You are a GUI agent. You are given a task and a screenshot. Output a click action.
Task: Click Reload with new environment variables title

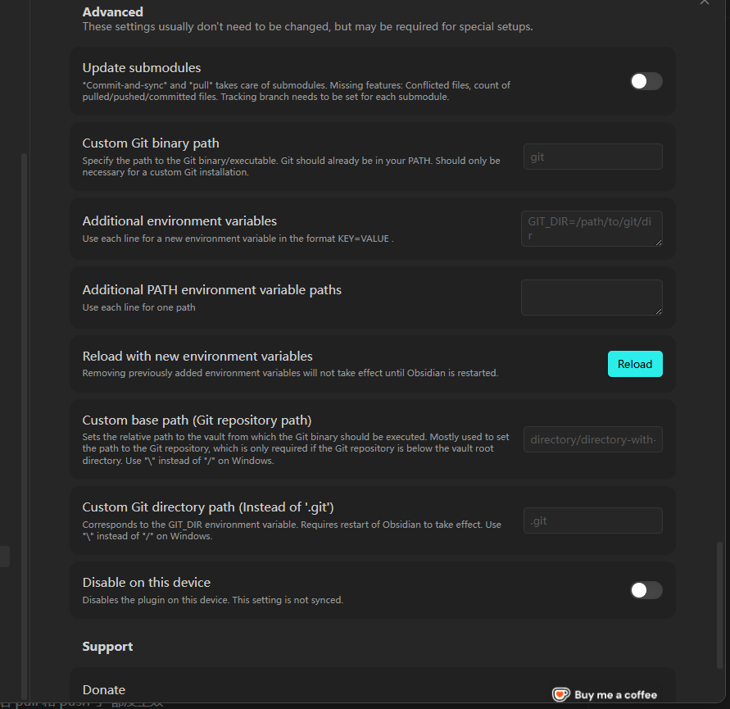point(197,356)
